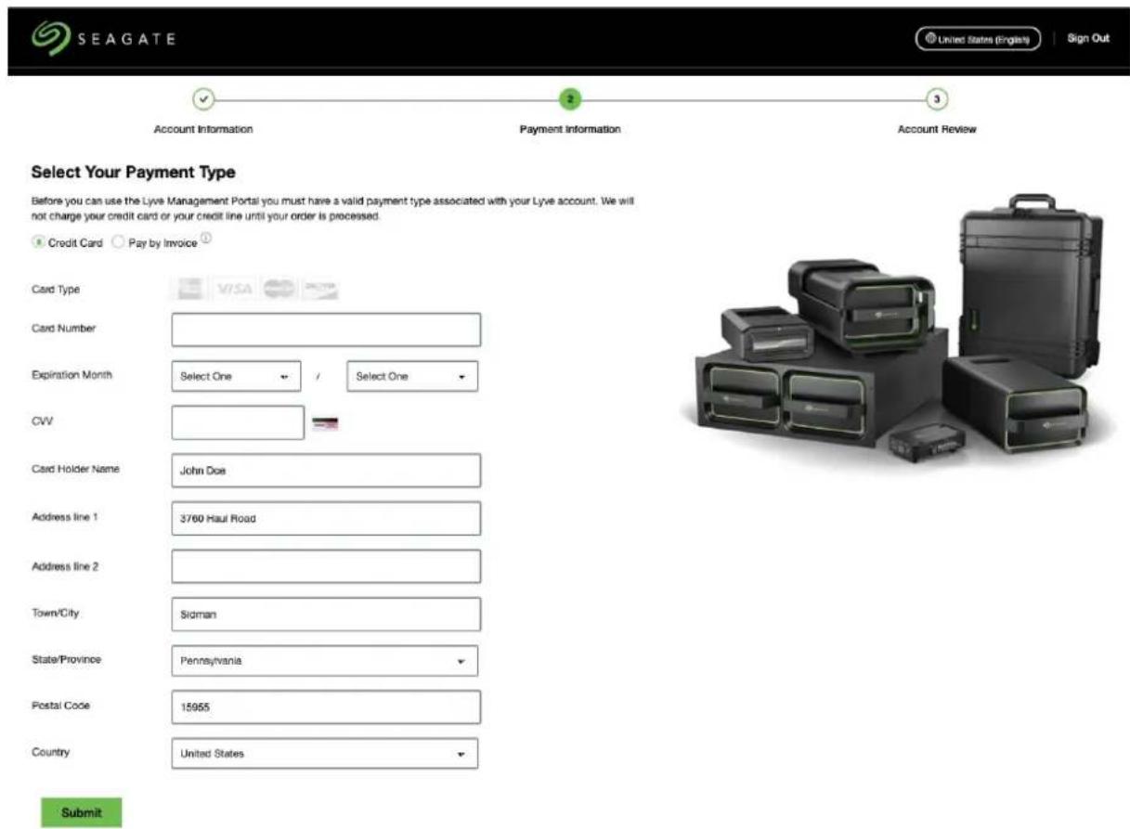The width and height of the screenshot is (1130, 829).
Task: Click the Card Holder Name field with John Doe
Action: tap(326, 471)
